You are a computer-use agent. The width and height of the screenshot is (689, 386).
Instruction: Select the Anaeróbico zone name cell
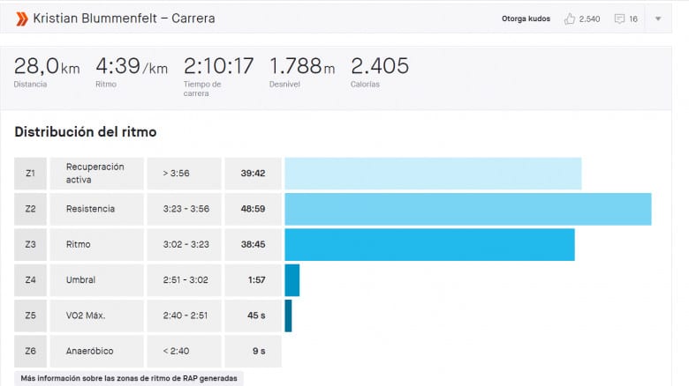(x=96, y=351)
